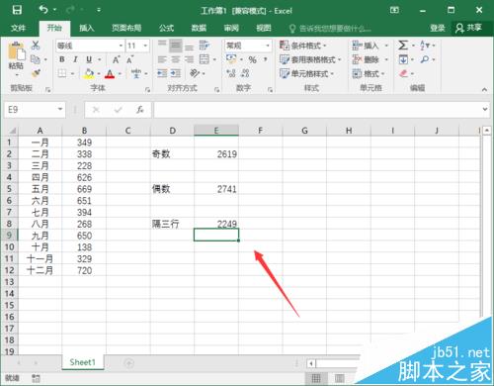Click Merge and Center icon
The width and height of the screenshot is (494, 386).
205,59
